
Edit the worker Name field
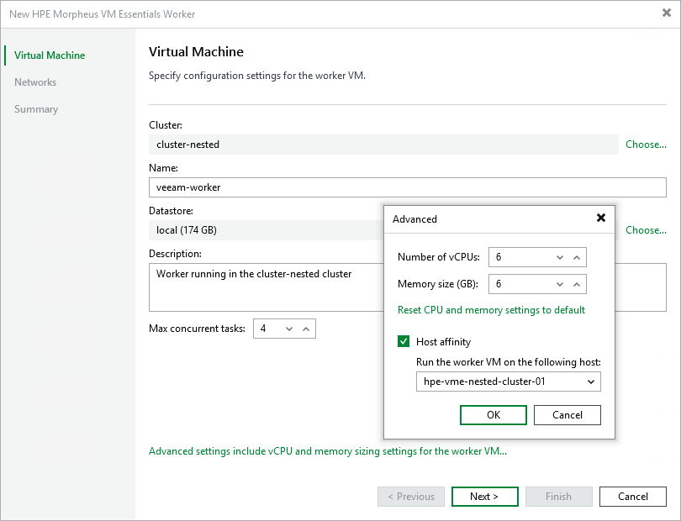[x=336, y=187]
